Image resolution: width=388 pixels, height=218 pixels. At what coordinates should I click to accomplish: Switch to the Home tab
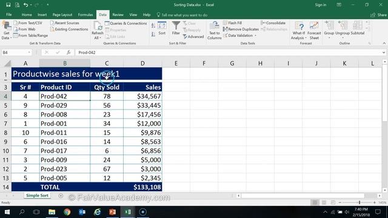[x=27, y=15]
